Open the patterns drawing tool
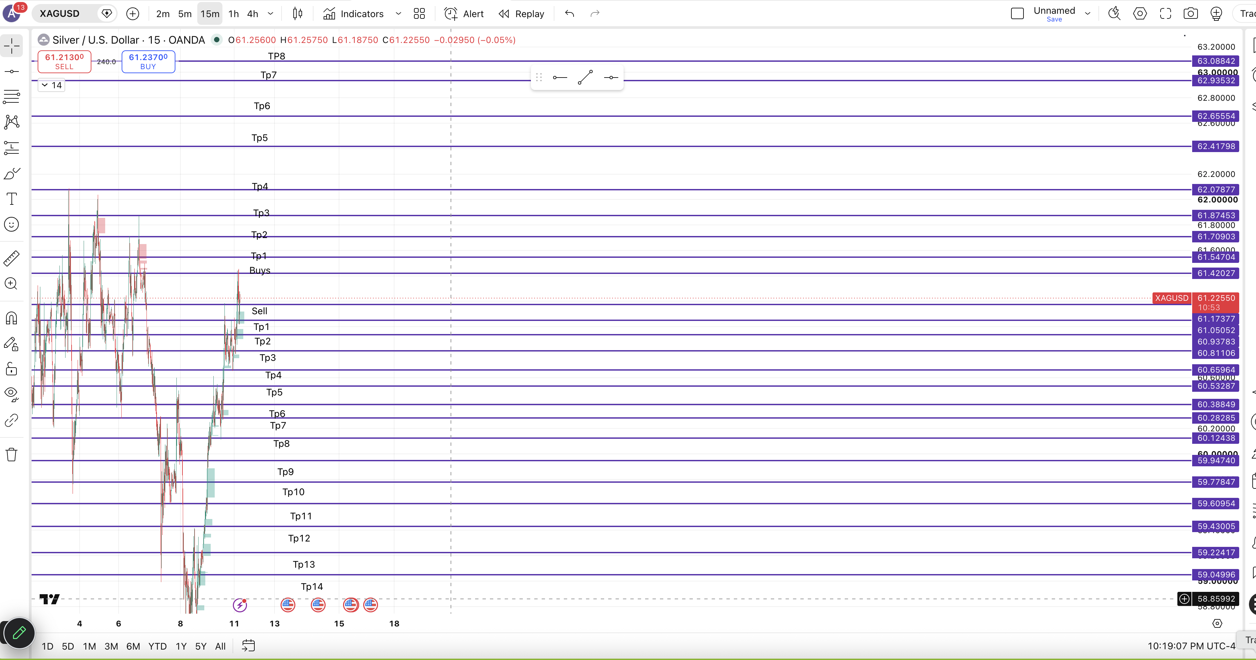The image size is (1256, 660). [12, 122]
